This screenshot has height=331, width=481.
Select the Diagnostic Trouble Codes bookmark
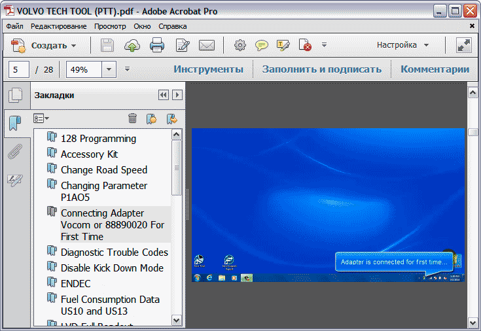114,253
